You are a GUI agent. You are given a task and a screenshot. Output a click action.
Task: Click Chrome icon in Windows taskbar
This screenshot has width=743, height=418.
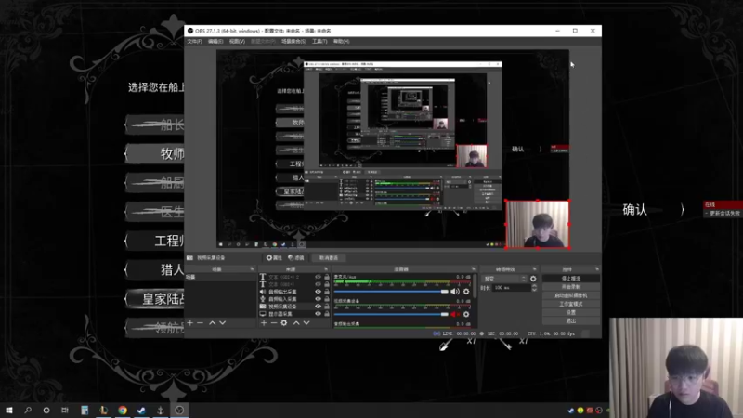click(x=123, y=411)
